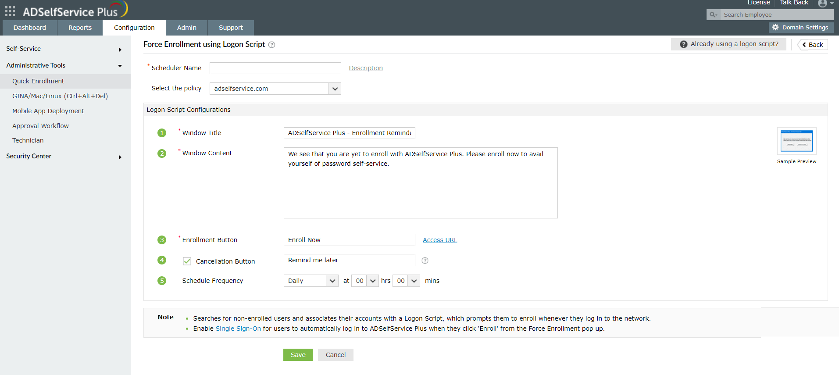Click the Domain Settings gear icon

coord(775,27)
